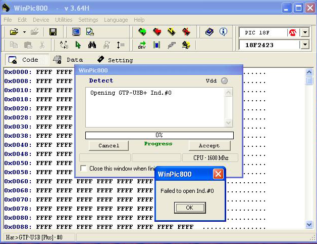Click the Open file folder icon
Viewport: 317px width, 244px height.
click(x=14, y=32)
